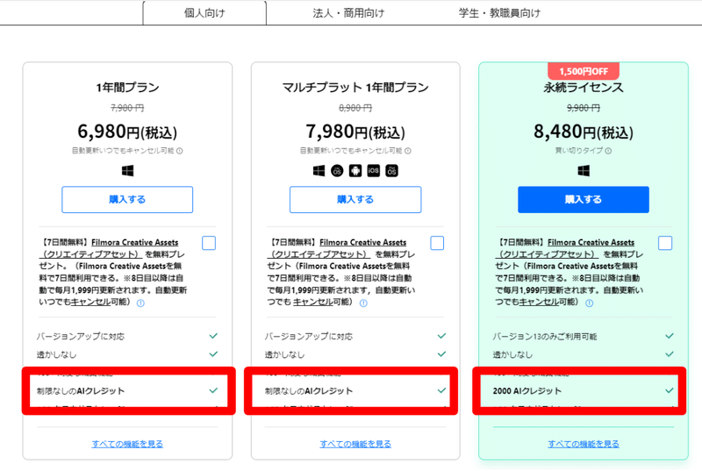Click the struck-through 9,980円 price
The width and height of the screenshot is (702, 471).
pyautogui.click(x=584, y=108)
